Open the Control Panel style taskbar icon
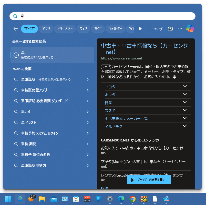This screenshot has height=205, width=206. 65,199
